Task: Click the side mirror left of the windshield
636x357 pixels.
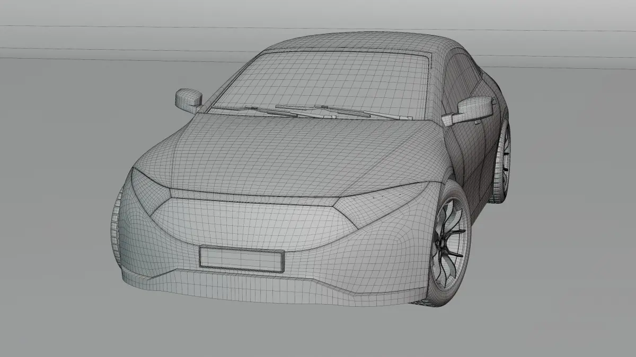Action: (x=189, y=100)
